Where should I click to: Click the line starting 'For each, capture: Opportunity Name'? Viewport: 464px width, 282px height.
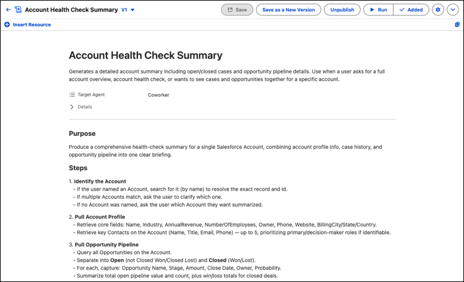click(178, 268)
